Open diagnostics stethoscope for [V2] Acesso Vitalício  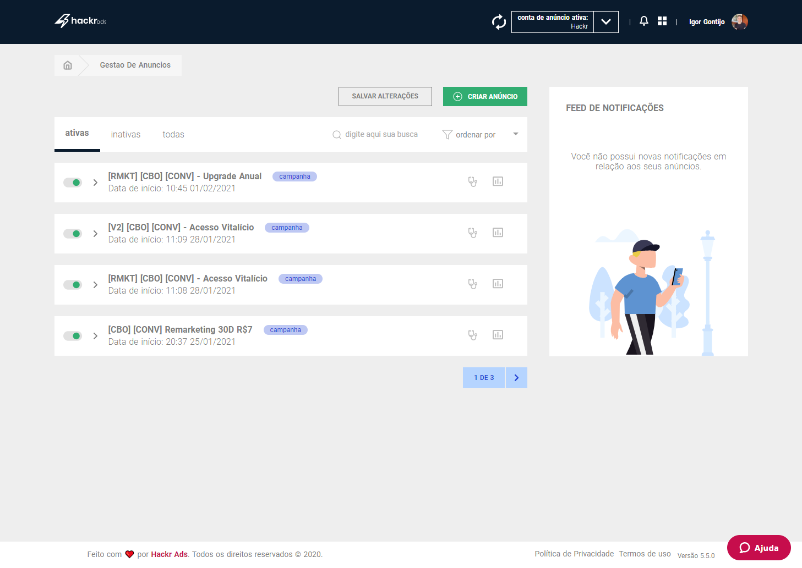(x=472, y=233)
